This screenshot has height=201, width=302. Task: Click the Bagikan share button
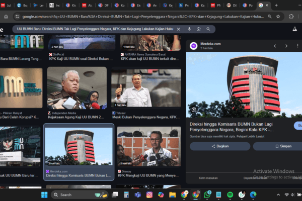point(219,146)
